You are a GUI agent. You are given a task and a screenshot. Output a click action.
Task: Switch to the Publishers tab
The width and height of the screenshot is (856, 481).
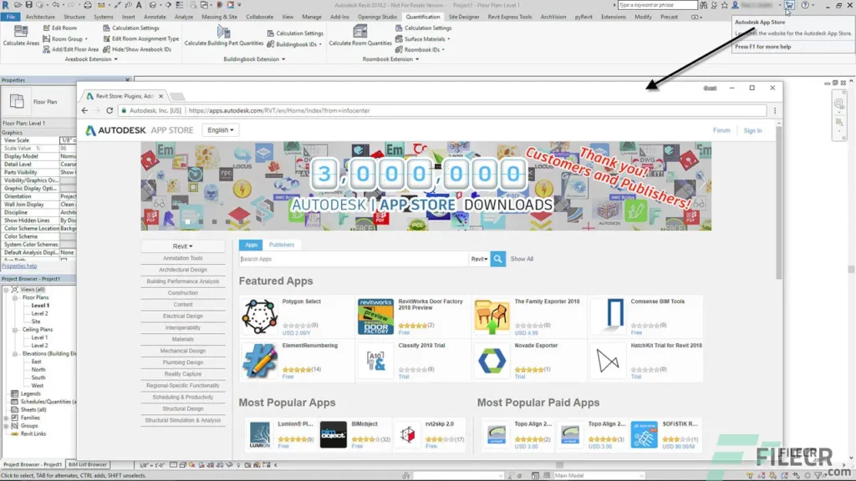(x=282, y=245)
